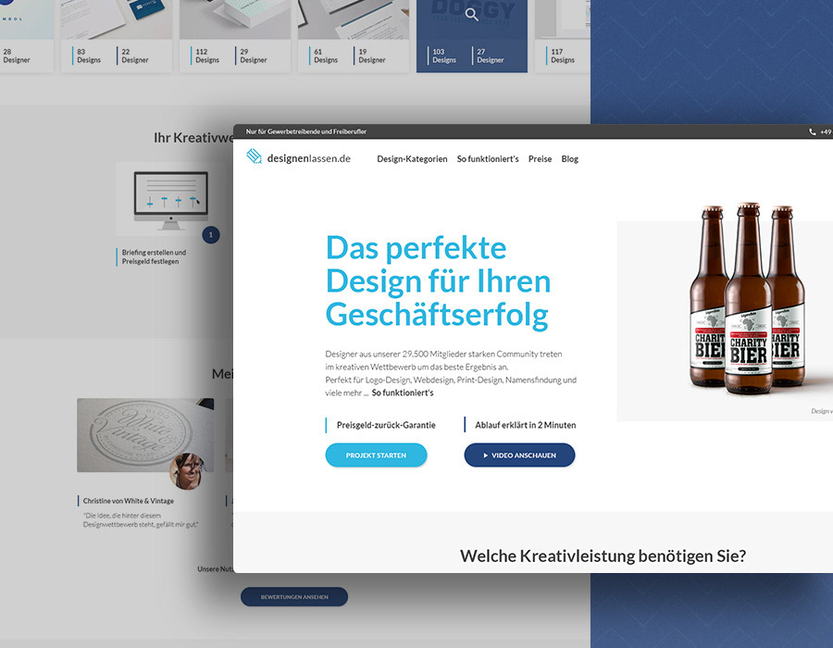Viewport: 833px width, 648px height.
Task: Open the Blog menu item
Action: [x=569, y=159]
